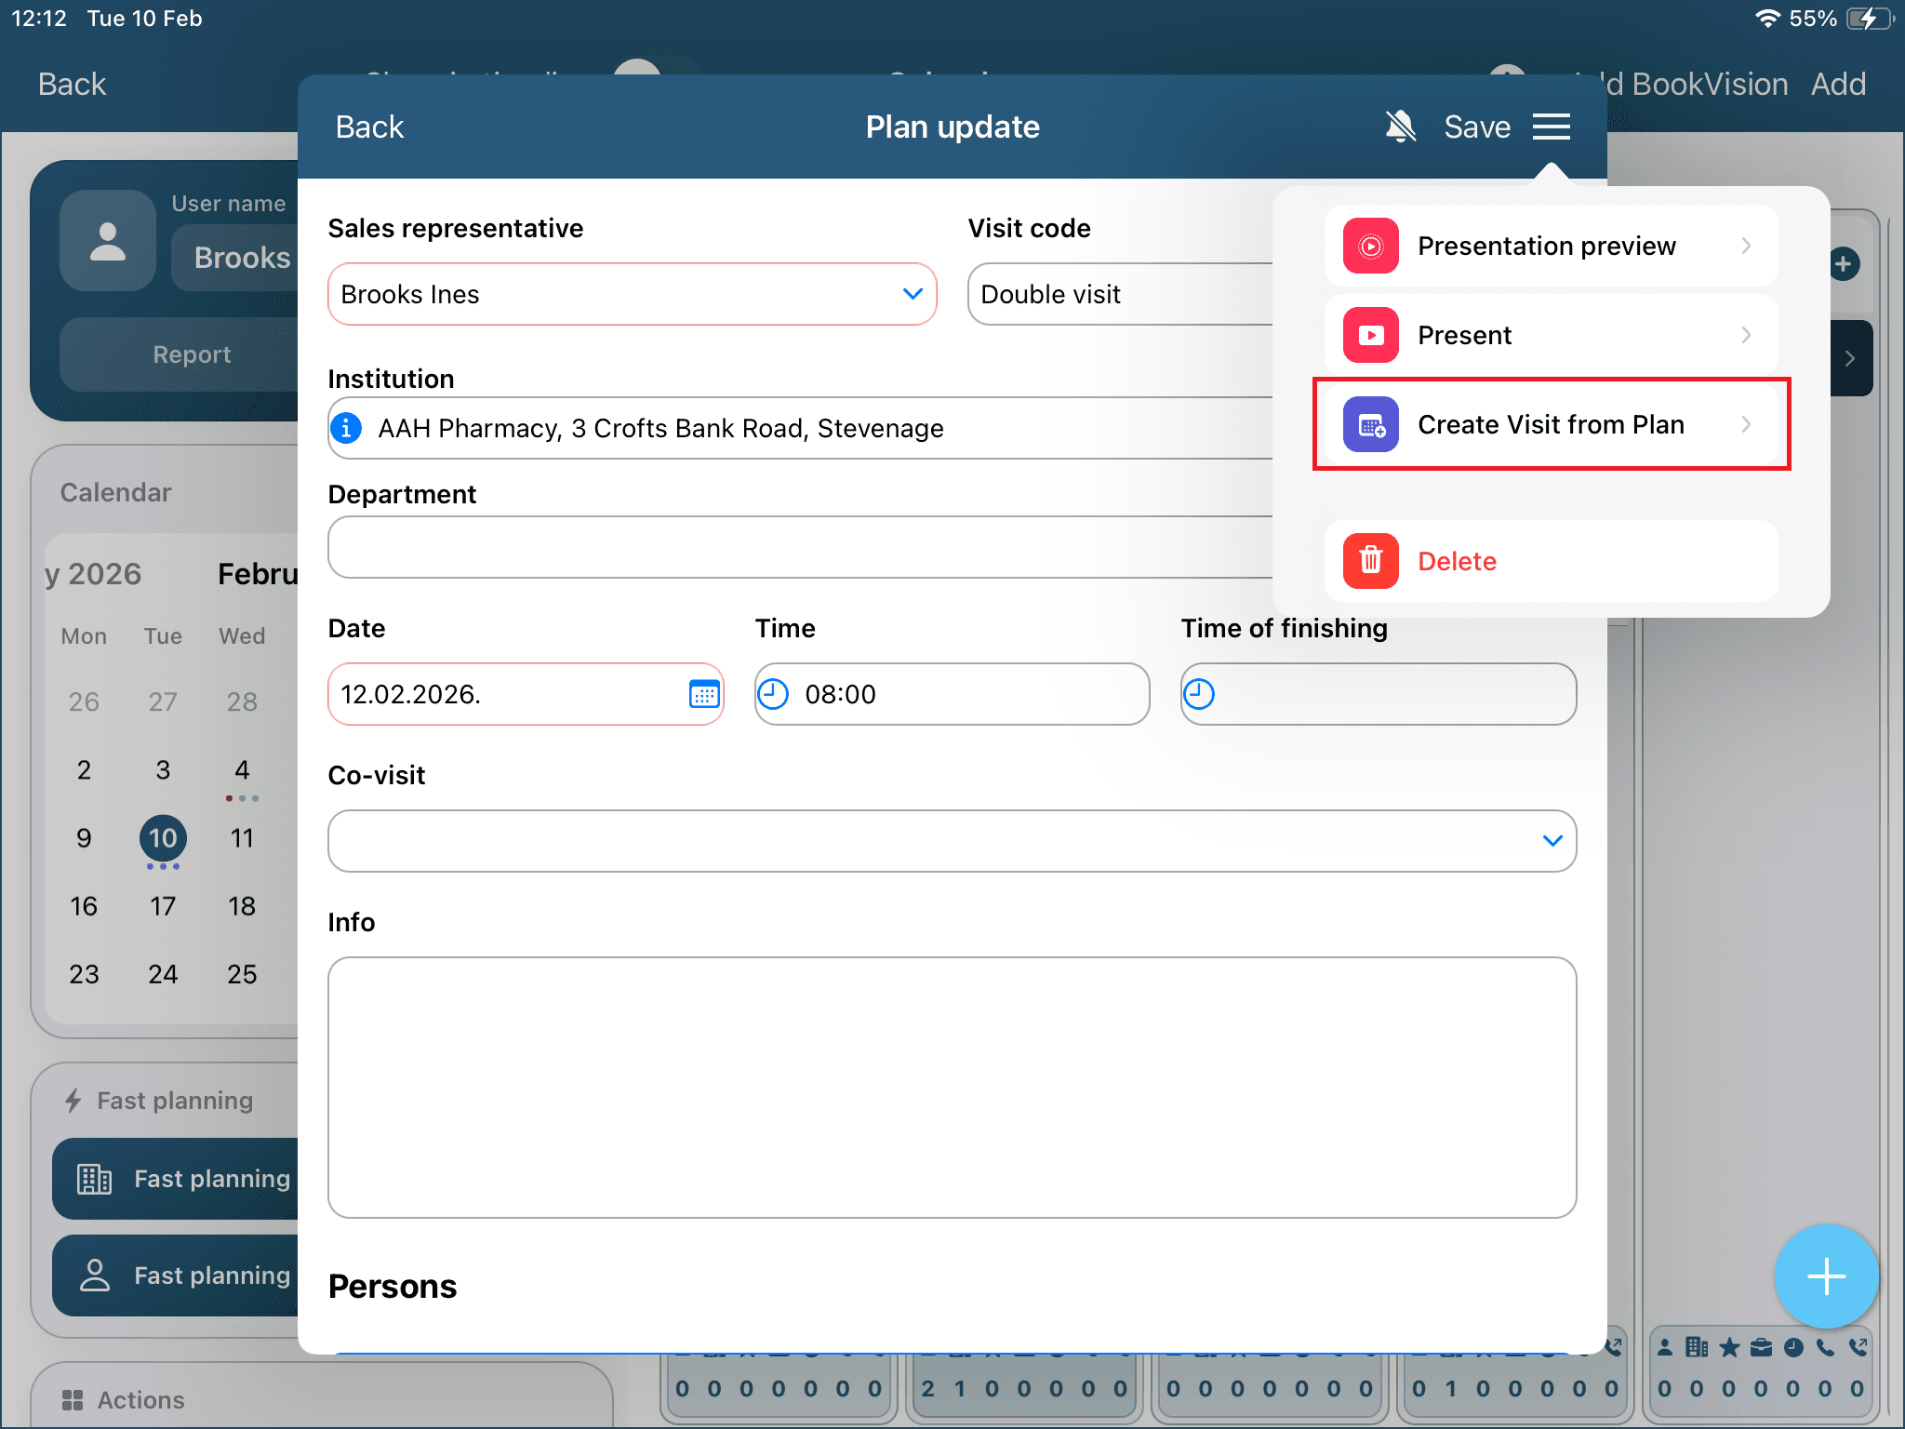This screenshot has height=1429, width=1905.
Task: Open the date calendar picker icon
Action: click(x=703, y=694)
